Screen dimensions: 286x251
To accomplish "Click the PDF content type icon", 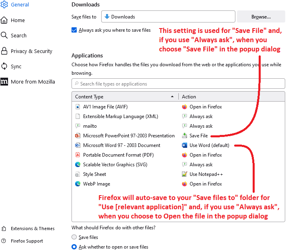I will coord(78,155).
